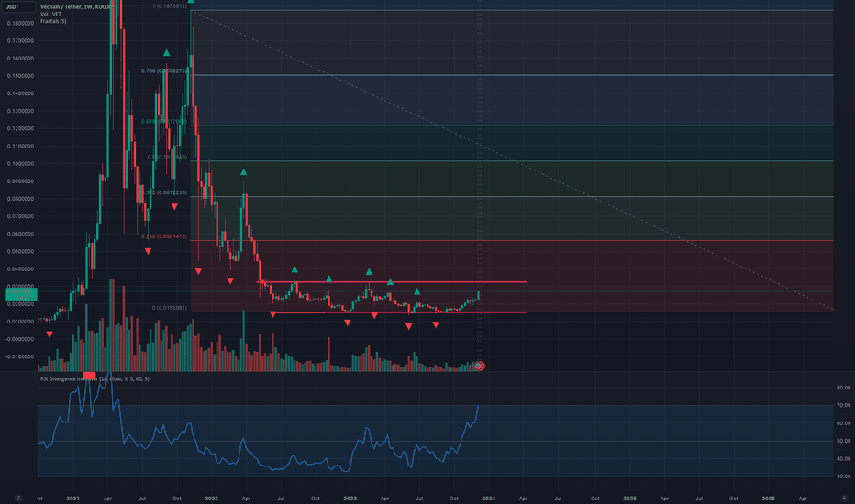Click Fib level label 0 (0.0155981)
This screenshot has width=855, height=504.
pos(170,308)
